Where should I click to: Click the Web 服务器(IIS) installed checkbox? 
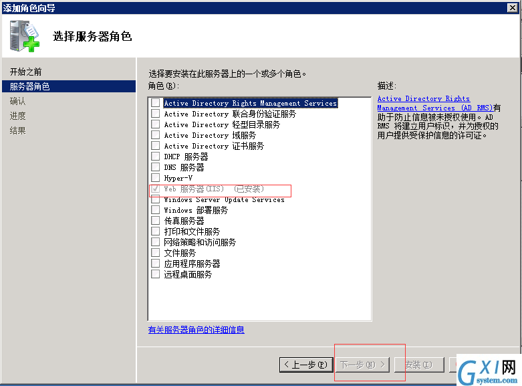point(156,189)
